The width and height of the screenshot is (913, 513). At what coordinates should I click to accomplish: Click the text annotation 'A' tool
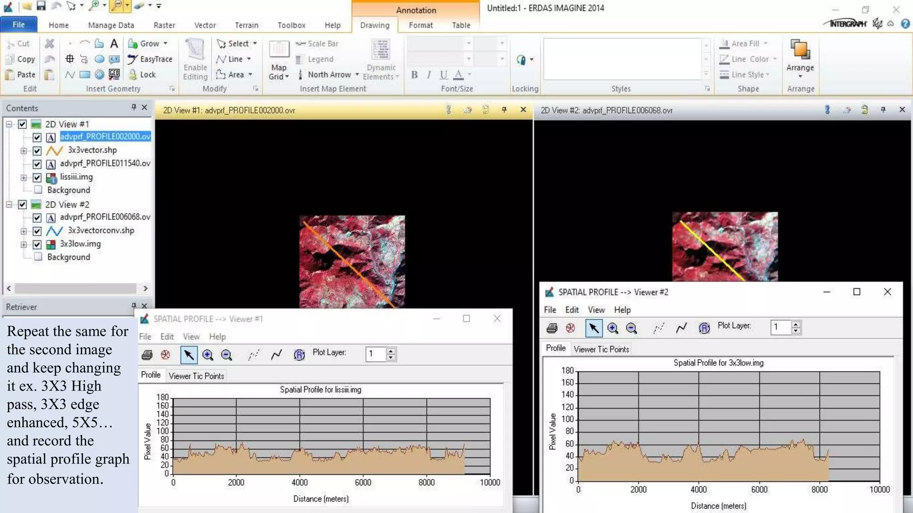114,44
